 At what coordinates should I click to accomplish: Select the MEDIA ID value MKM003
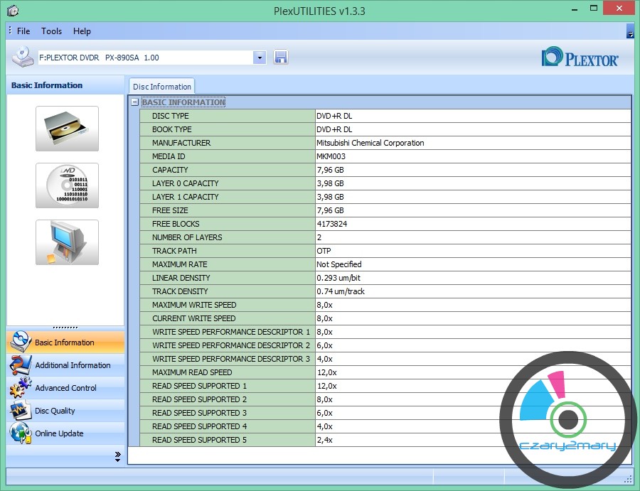330,156
